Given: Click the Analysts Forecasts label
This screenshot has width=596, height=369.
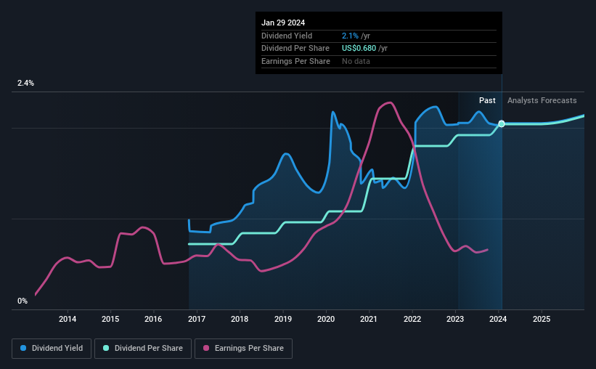Looking at the screenshot, I should click(542, 100).
